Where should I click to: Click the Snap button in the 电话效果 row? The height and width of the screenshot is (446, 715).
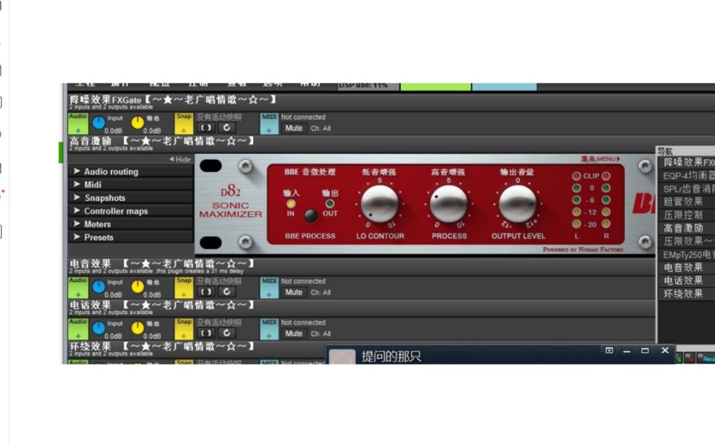[x=184, y=329]
